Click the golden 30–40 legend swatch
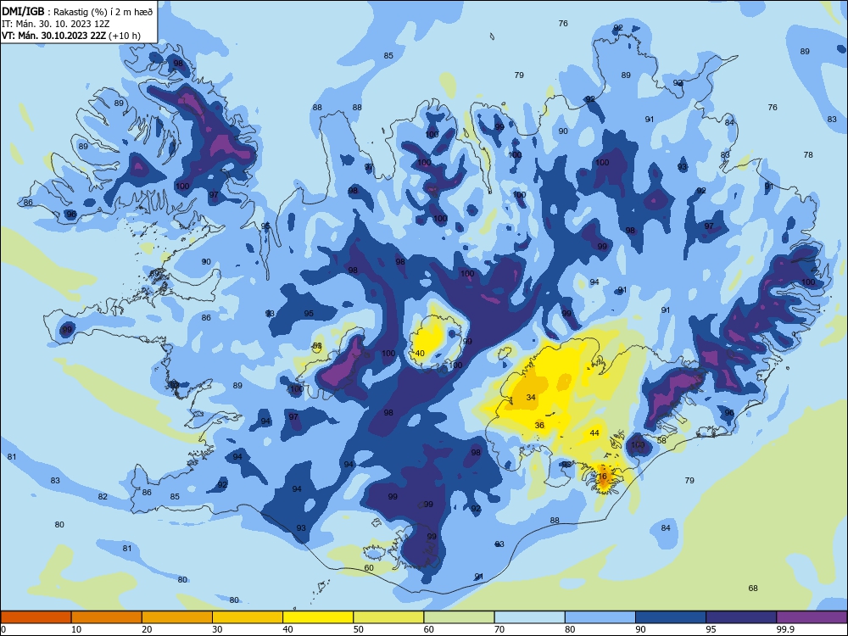This screenshot has width=848, height=636. coord(248,617)
